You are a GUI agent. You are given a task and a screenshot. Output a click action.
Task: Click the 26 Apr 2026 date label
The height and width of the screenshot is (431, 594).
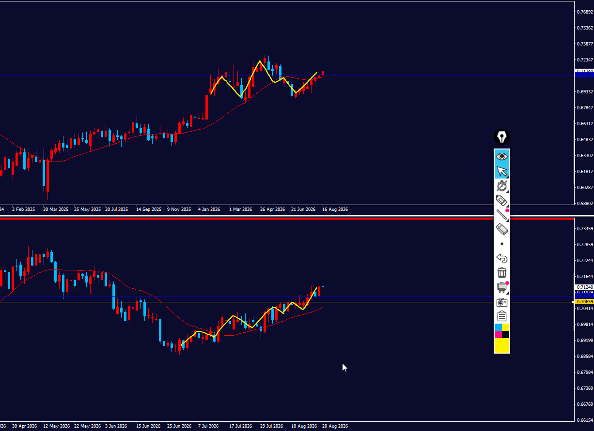[272, 209]
